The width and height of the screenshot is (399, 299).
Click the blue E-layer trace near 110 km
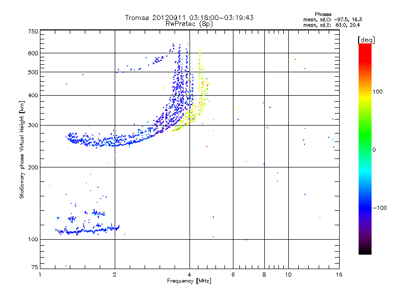[x=86, y=231]
